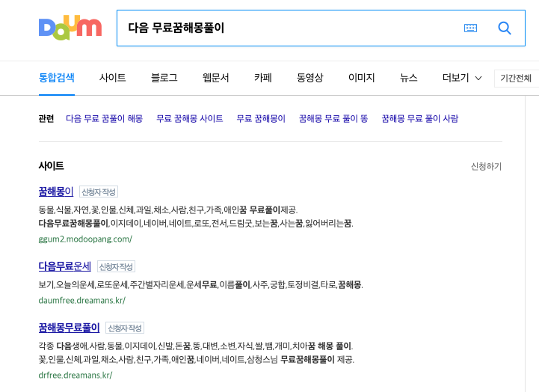
Task: Click the description starting 동물,식물,자연
Action: [168, 209]
